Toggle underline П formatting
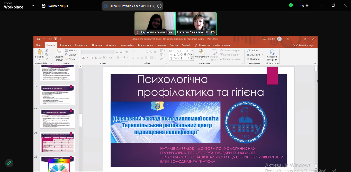 pyautogui.click(x=92, y=58)
